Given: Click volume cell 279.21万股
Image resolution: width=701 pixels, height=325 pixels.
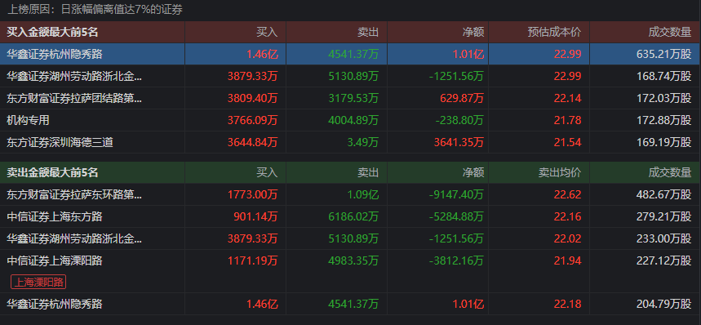Looking at the screenshot, I should pos(664,217).
